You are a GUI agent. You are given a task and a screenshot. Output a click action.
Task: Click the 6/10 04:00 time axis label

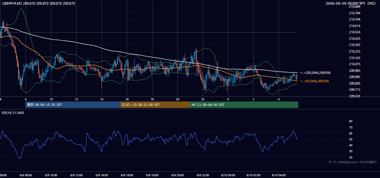point(279,175)
